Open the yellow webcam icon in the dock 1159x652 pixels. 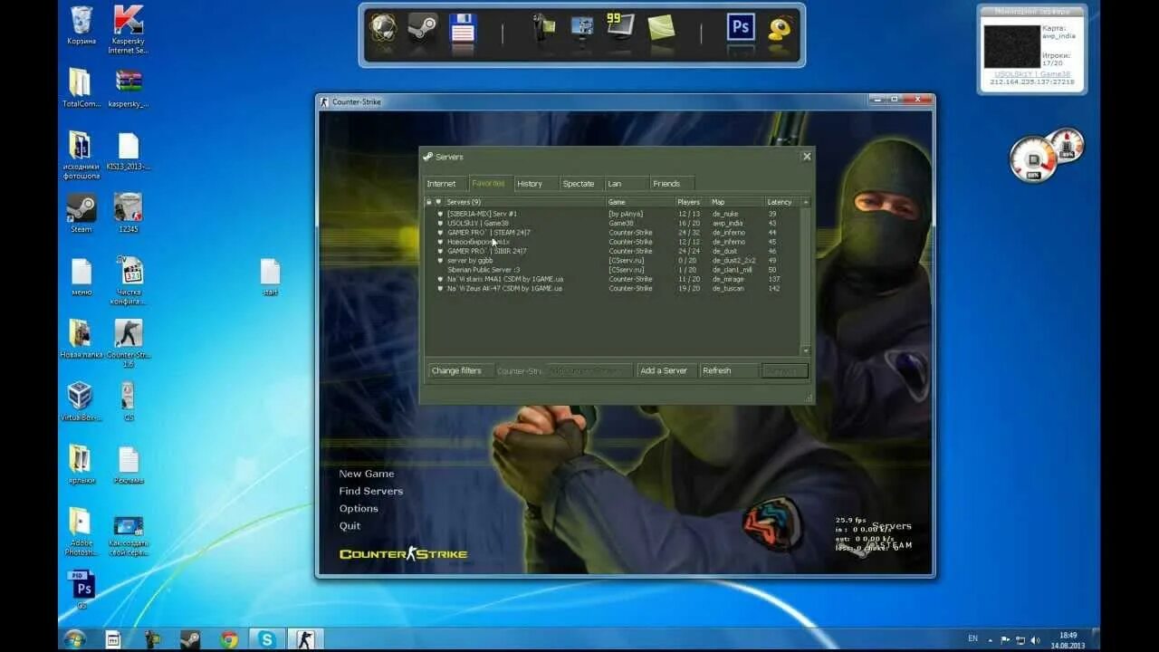781,28
